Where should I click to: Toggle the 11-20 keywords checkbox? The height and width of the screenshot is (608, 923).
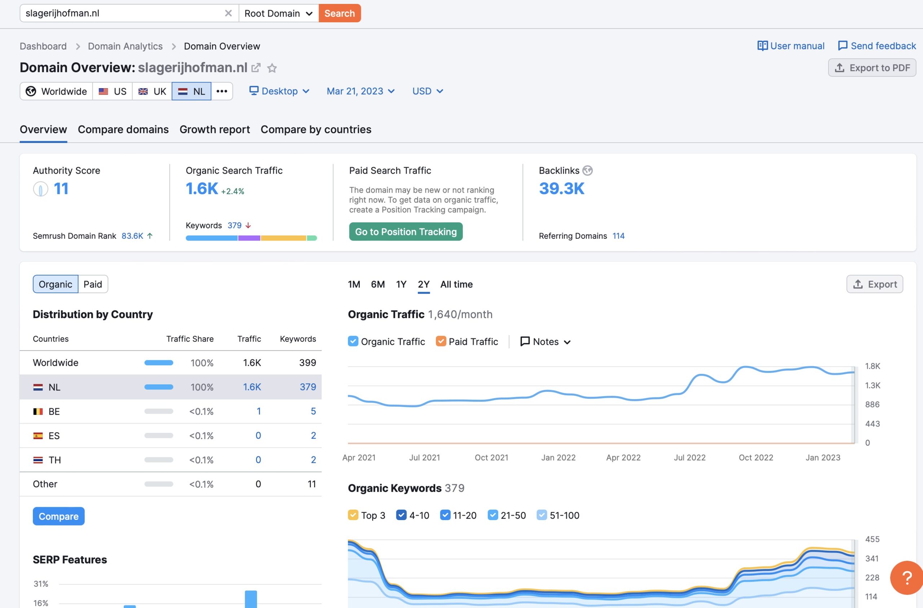click(445, 515)
